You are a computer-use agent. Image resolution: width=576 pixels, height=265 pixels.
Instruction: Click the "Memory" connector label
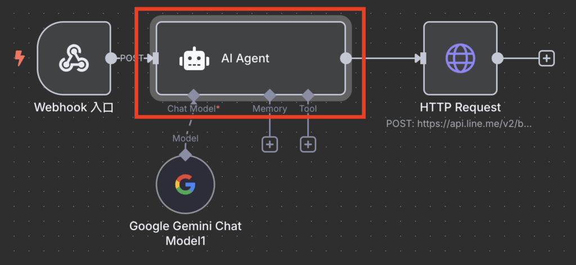pos(269,109)
